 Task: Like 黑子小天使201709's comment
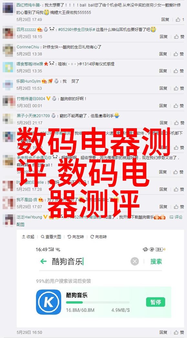pyautogui.click(x=180, y=123)
